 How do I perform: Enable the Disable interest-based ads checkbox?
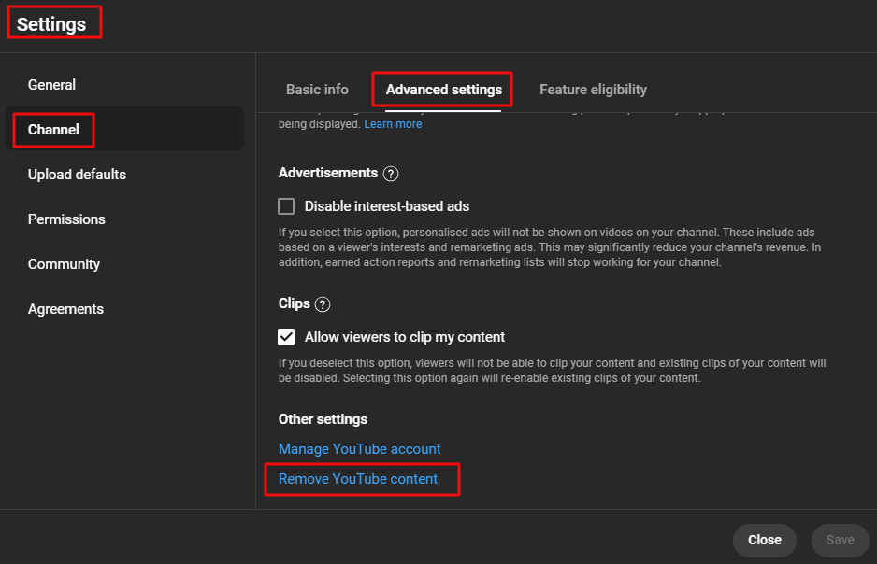[x=286, y=206]
